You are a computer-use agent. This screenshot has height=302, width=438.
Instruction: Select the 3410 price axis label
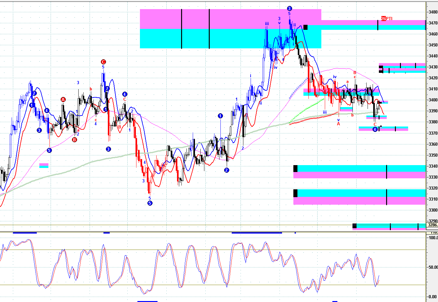tap(433, 89)
